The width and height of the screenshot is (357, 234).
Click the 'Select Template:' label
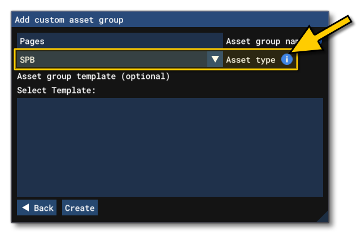[56, 90]
